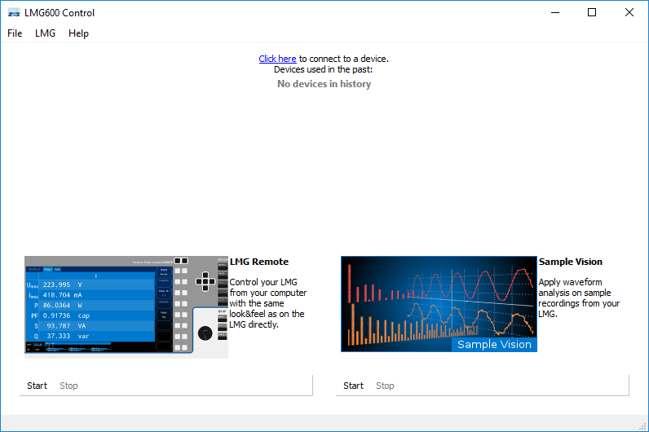The image size is (649, 432).
Task: Click 'No devices in history' text
Action: (x=324, y=84)
